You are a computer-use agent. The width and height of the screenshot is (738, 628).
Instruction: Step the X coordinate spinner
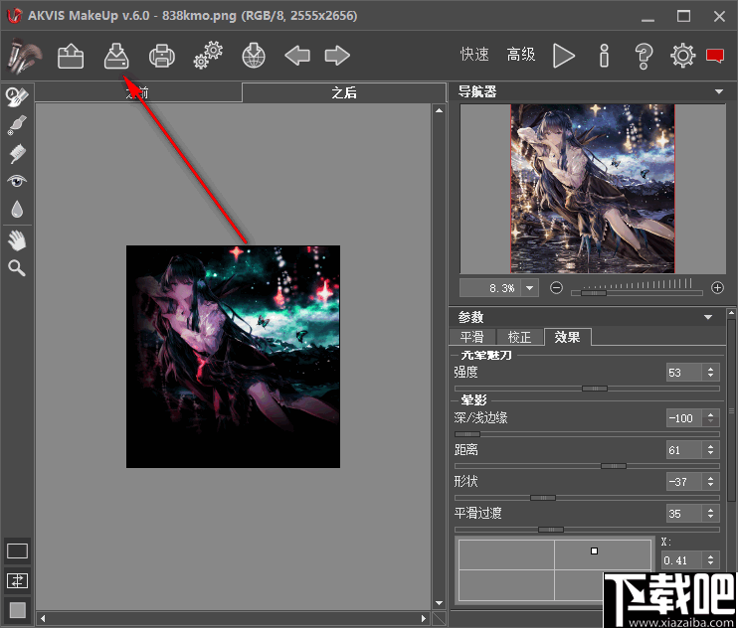[x=711, y=559]
